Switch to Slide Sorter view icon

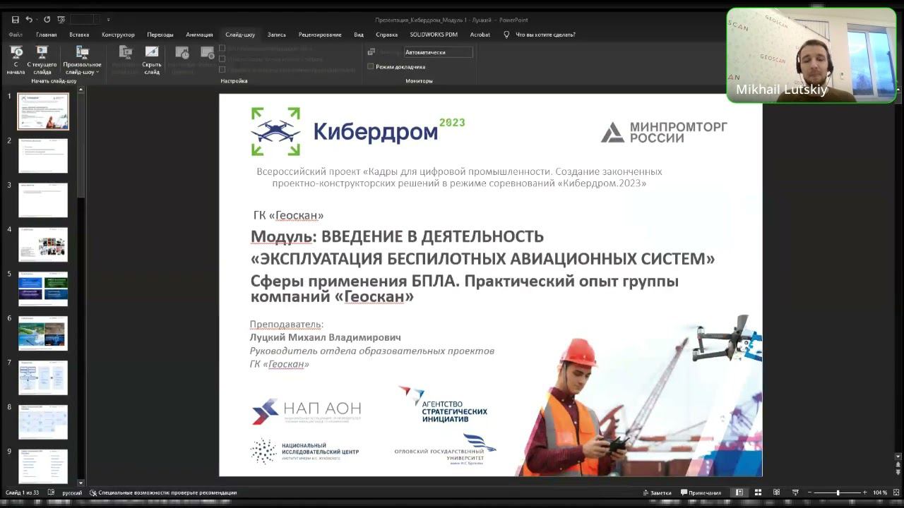coord(758,492)
